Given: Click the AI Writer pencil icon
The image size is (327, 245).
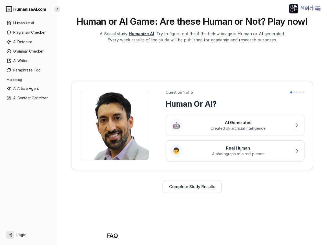Looking at the screenshot, I should 9,61.
